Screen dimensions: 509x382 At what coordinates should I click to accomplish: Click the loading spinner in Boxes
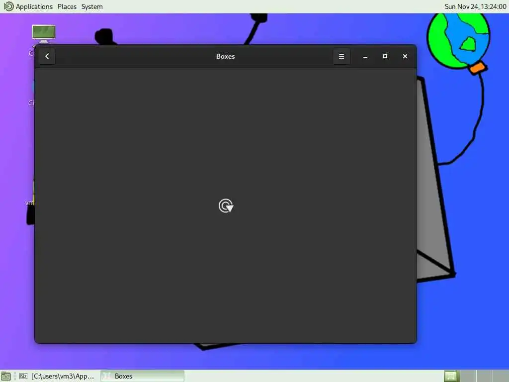226,205
